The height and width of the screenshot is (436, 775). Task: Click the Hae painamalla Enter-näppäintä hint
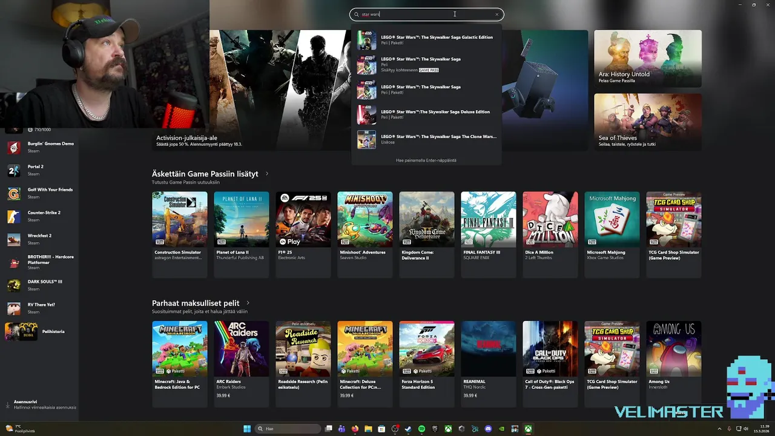click(426, 160)
